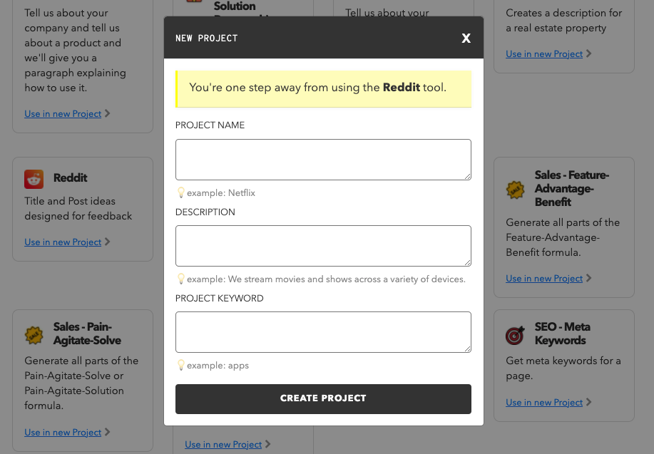654x454 pixels.
Task: Focus the Project Name text field
Action: click(323, 159)
